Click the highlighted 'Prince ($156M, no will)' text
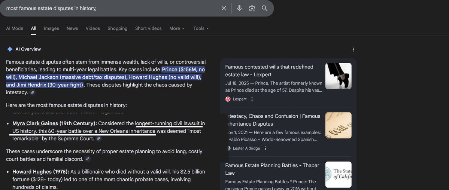Image resolution: width=449 pixels, height=190 pixels. pos(183,70)
